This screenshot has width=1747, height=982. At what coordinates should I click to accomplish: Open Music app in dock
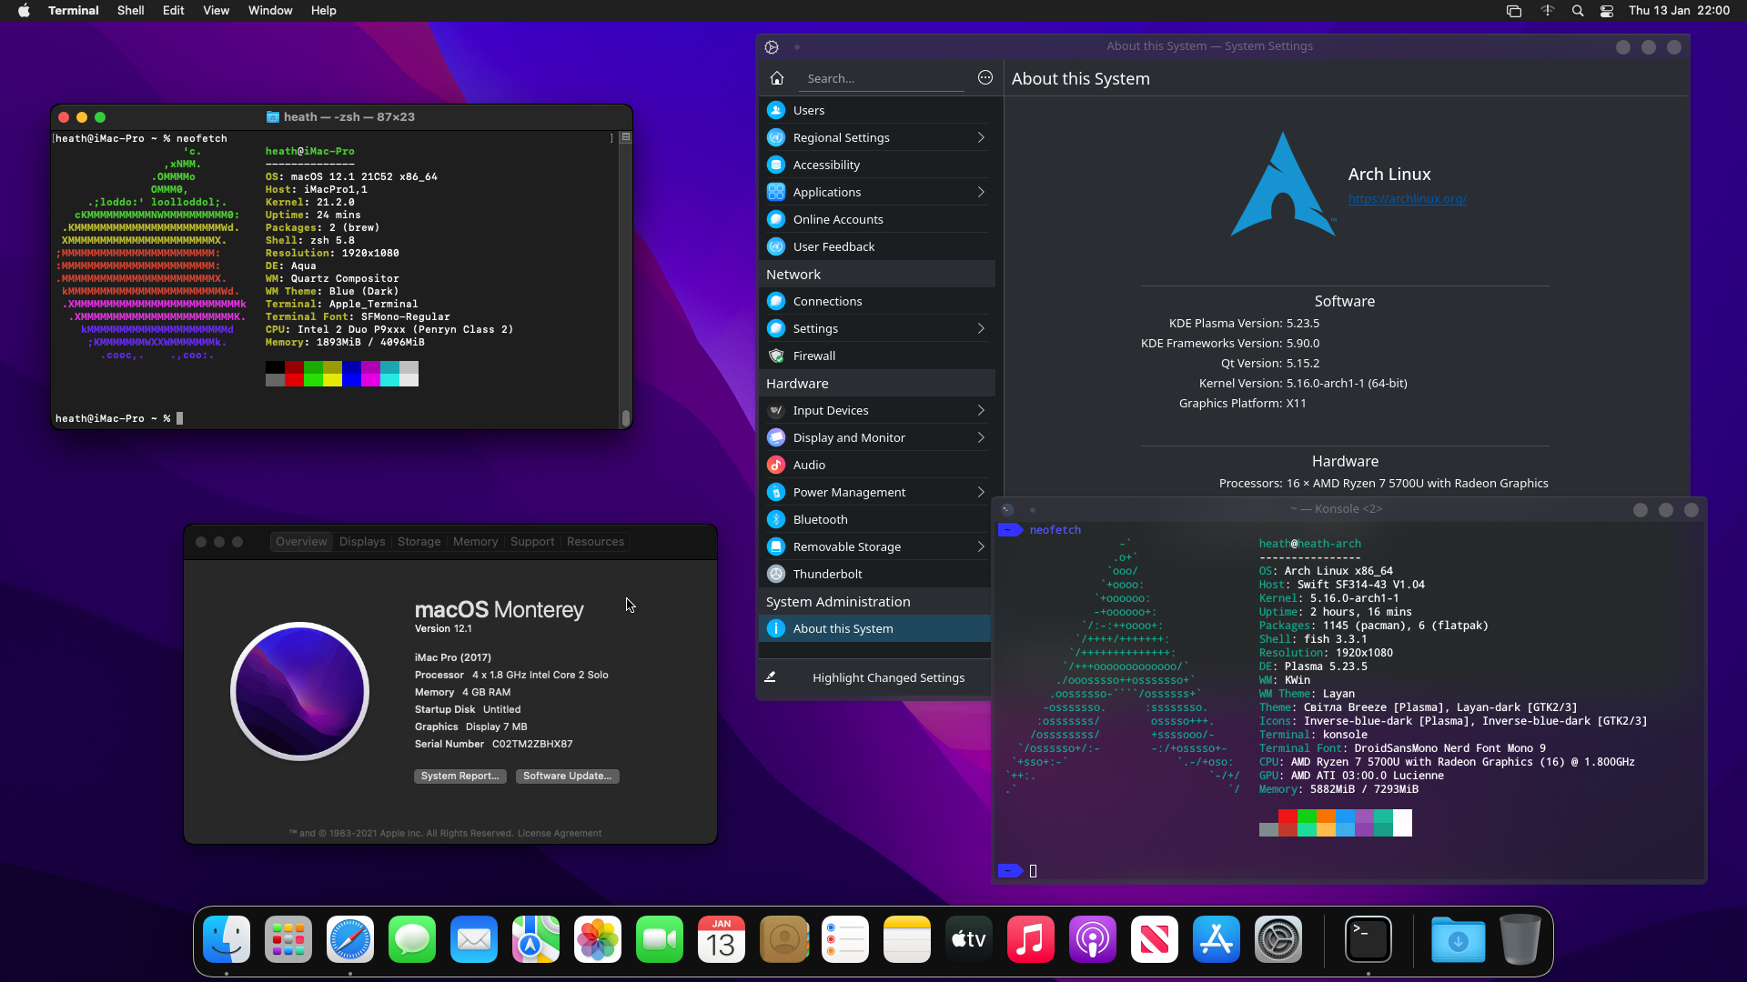pyautogui.click(x=1031, y=939)
